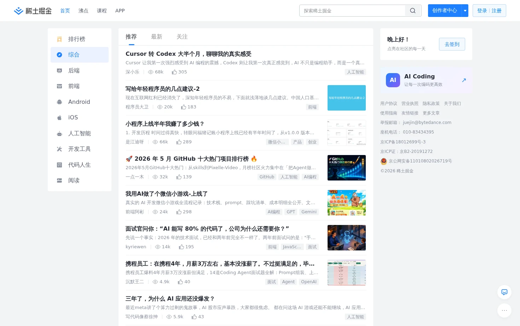Click the iOS apple icon
The image size is (520, 326).
59,118
